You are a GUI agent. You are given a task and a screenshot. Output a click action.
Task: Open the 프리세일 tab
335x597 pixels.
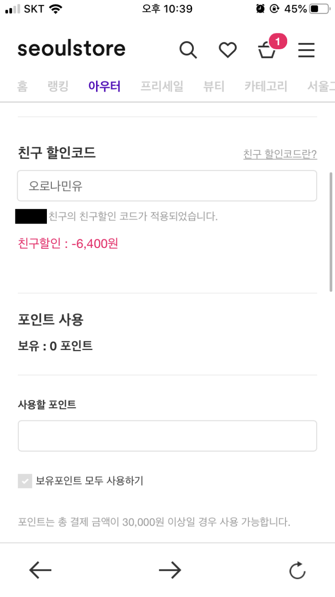click(x=161, y=86)
